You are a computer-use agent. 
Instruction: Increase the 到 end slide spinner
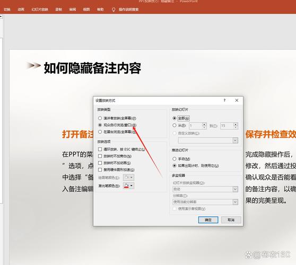[x=236, y=124]
